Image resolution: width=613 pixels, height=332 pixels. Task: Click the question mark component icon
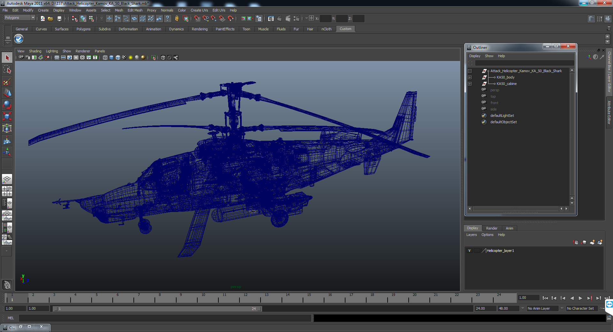click(x=167, y=19)
